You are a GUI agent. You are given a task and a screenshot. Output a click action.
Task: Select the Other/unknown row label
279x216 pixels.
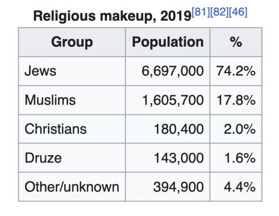pyautogui.click(x=72, y=187)
